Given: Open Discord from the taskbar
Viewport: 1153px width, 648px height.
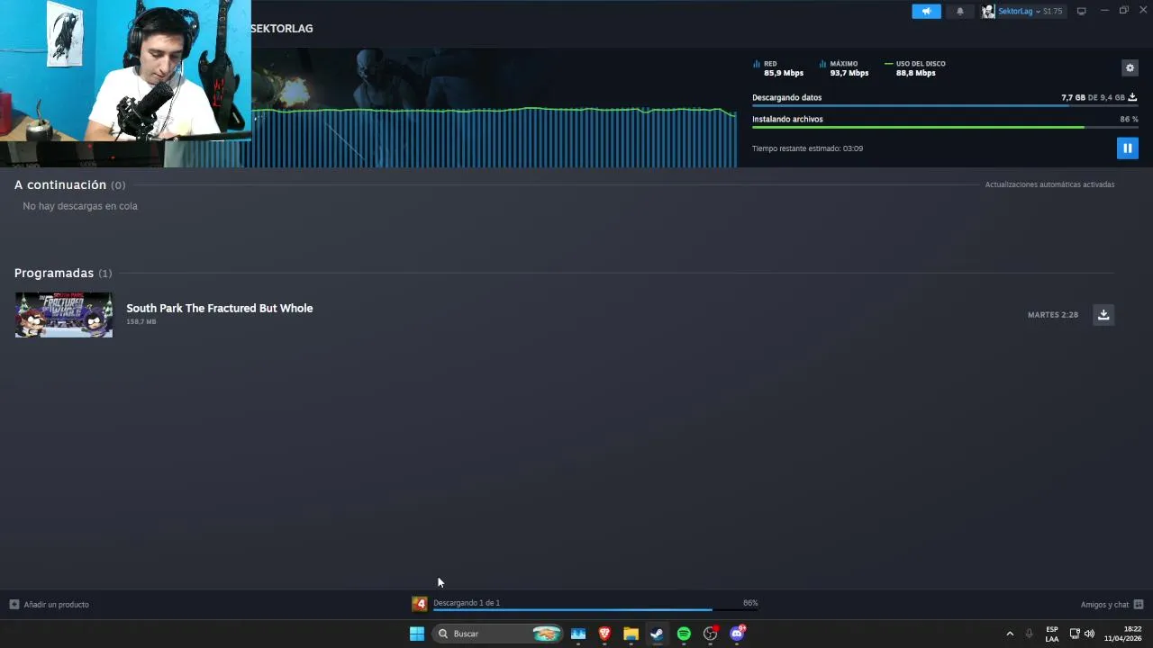Looking at the screenshot, I should coord(737,634).
